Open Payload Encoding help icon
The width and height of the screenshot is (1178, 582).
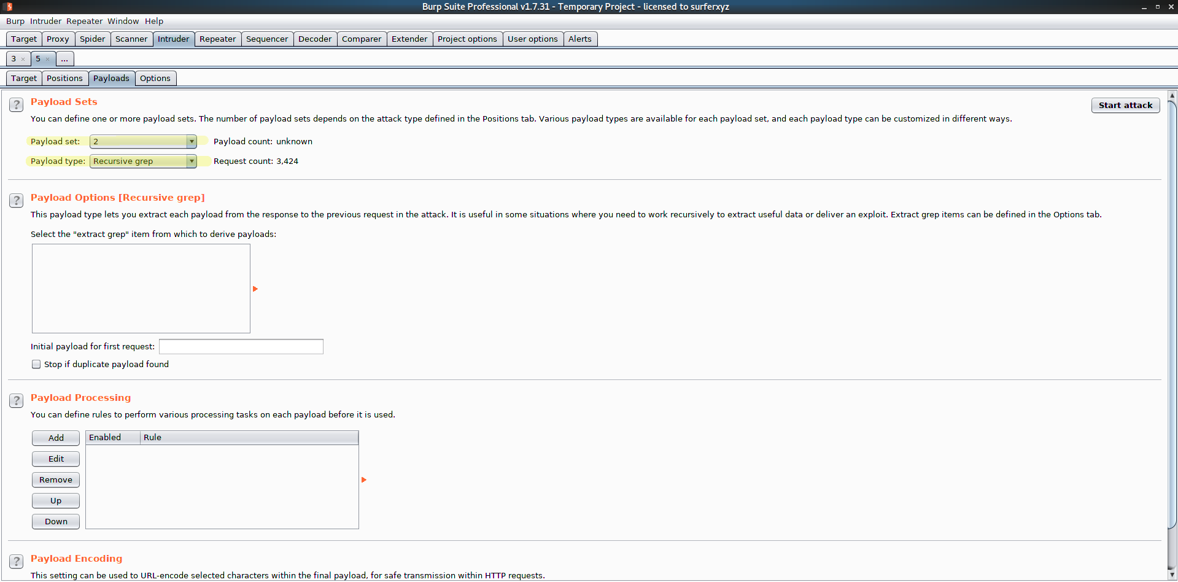coord(17,562)
